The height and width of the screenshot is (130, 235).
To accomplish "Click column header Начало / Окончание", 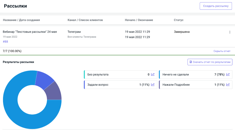I will [x=139, y=20].
